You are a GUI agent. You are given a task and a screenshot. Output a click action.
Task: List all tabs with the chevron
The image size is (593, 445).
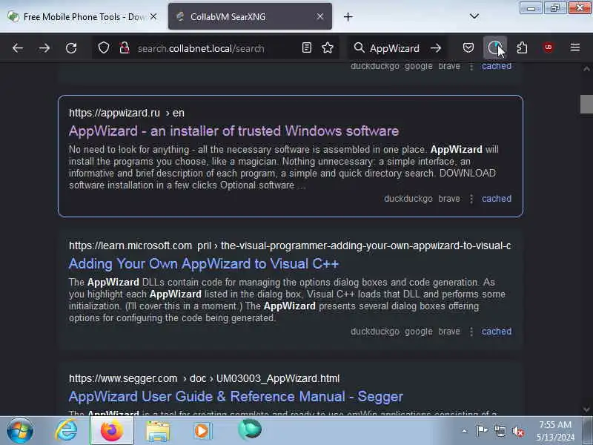[474, 16]
